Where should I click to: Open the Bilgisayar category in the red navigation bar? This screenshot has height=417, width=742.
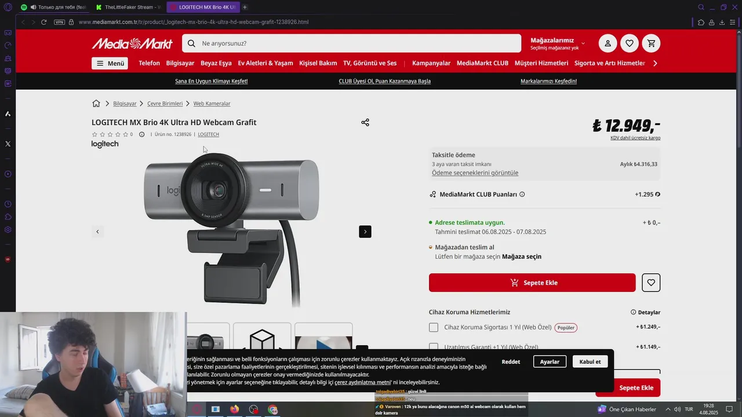(180, 63)
